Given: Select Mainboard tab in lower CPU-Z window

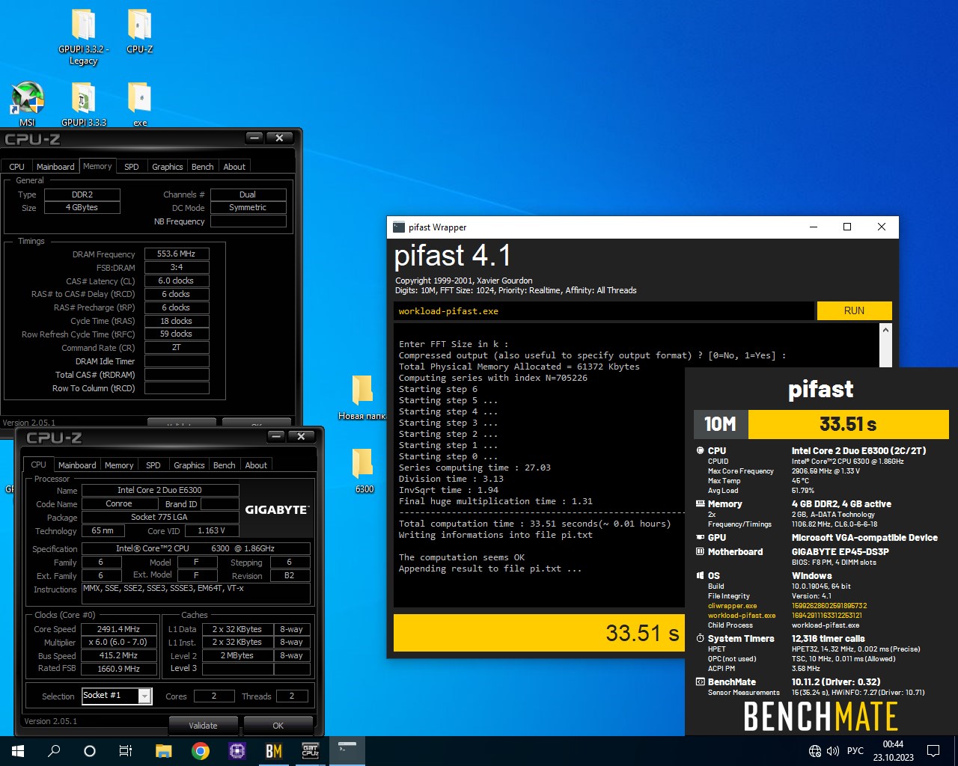Looking at the screenshot, I should click(77, 465).
